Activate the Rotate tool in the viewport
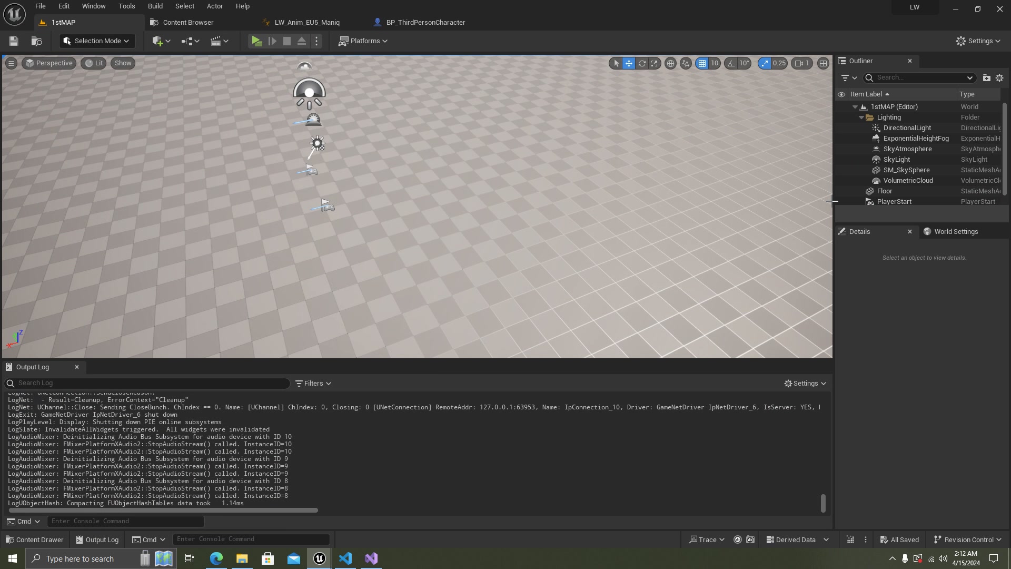The image size is (1011, 569). (x=642, y=63)
